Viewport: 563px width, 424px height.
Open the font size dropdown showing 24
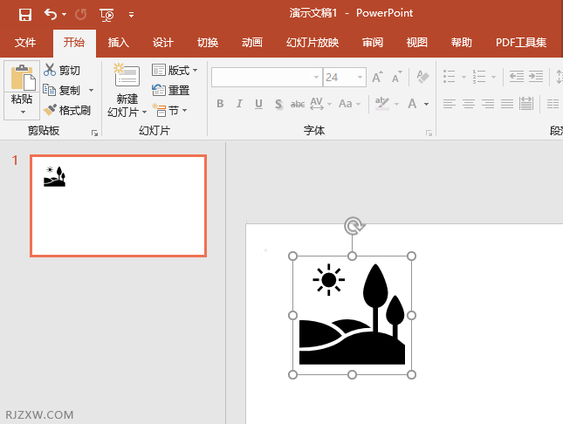pos(360,78)
